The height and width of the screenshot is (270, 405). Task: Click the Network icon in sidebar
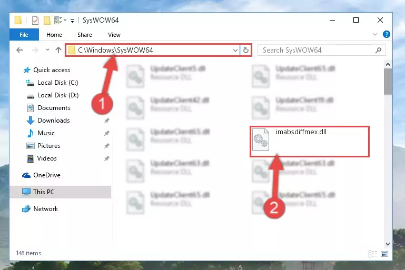click(x=26, y=209)
